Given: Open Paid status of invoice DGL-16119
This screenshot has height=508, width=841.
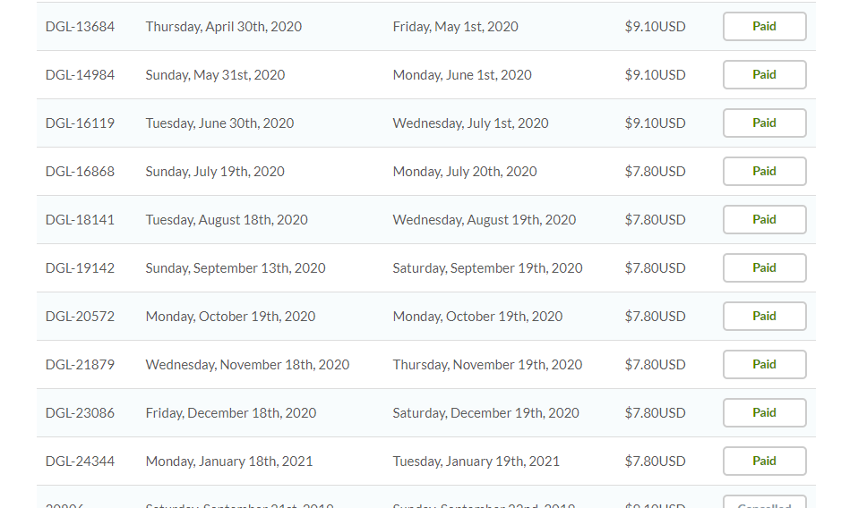Looking at the screenshot, I should point(764,123).
